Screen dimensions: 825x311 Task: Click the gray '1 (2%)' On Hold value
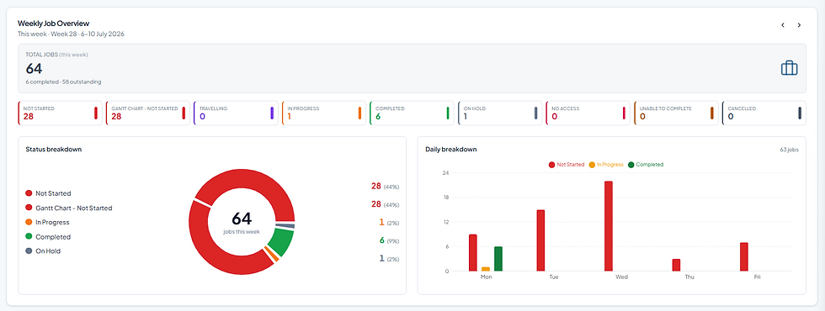(389, 259)
